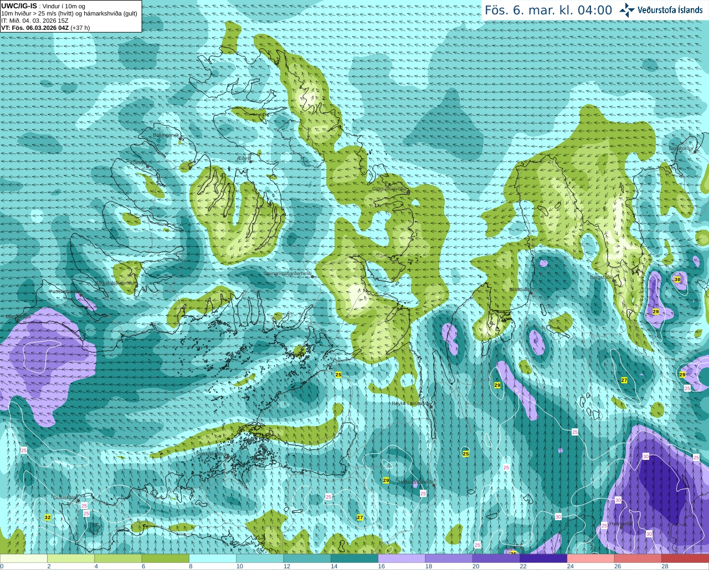Click the Bíldudalsflugvöllur station label

[x=116, y=282]
